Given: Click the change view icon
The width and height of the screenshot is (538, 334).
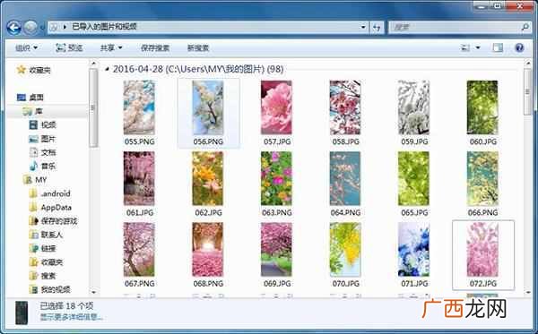Looking at the screenshot, I should point(464,47).
